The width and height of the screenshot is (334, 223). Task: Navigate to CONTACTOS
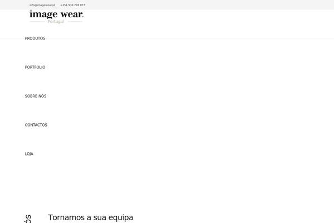click(36, 125)
